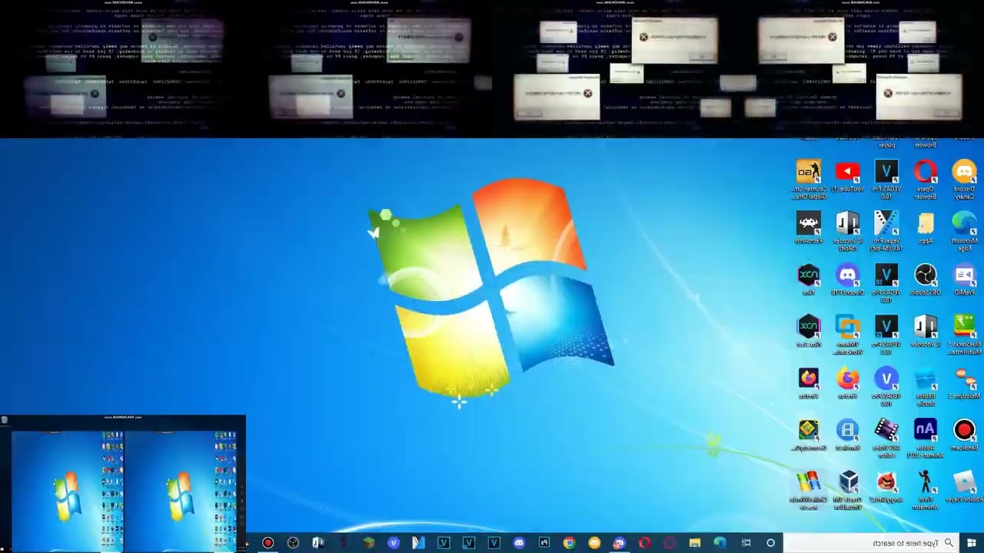Open the RetroArch desktop shortcut
The height and width of the screenshot is (553, 984).
click(809, 228)
